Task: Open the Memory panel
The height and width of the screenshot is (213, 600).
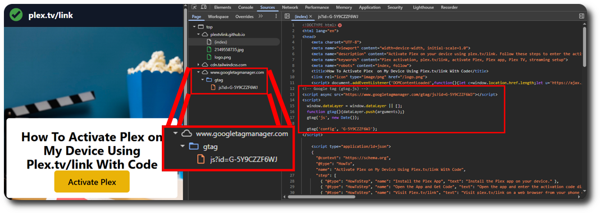Action: point(344,7)
